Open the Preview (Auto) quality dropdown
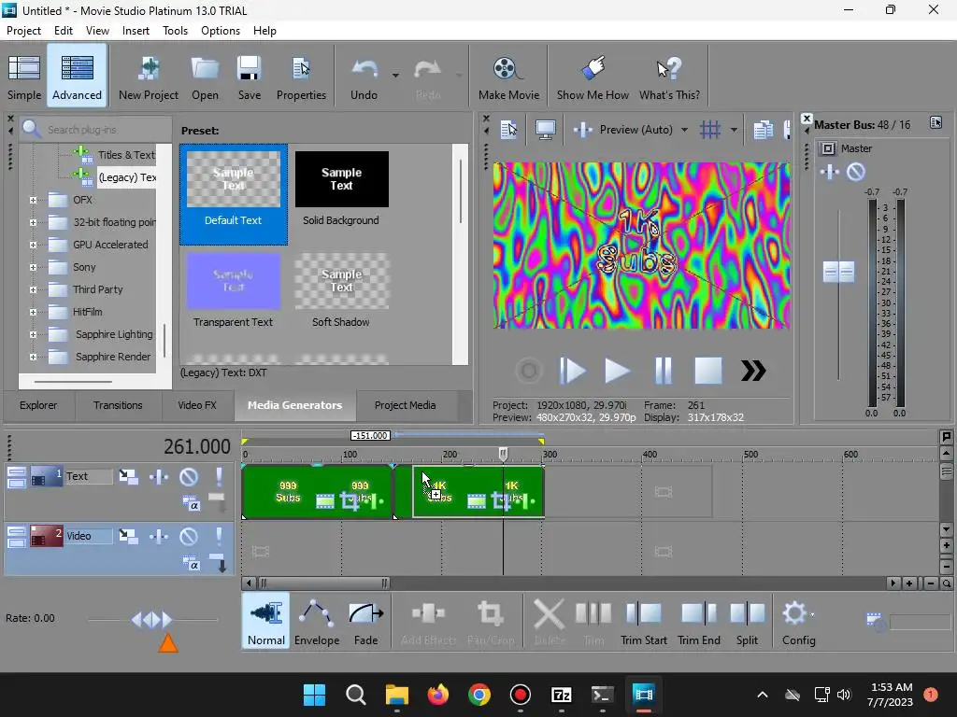This screenshot has width=957, height=717. click(684, 129)
